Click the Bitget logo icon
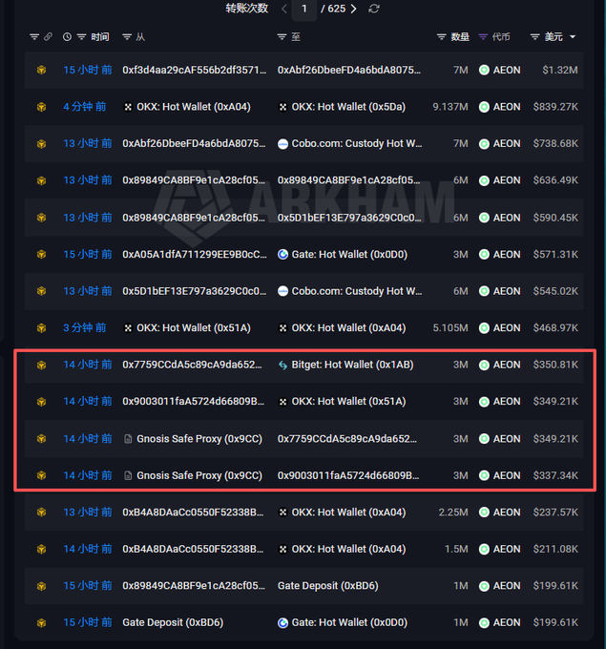 (x=282, y=365)
